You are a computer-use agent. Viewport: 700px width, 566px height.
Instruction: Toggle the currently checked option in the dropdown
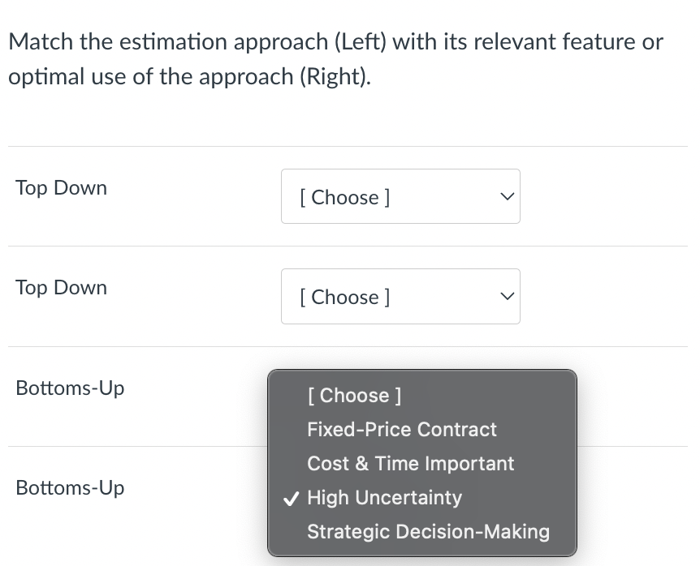[x=384, y=497]
